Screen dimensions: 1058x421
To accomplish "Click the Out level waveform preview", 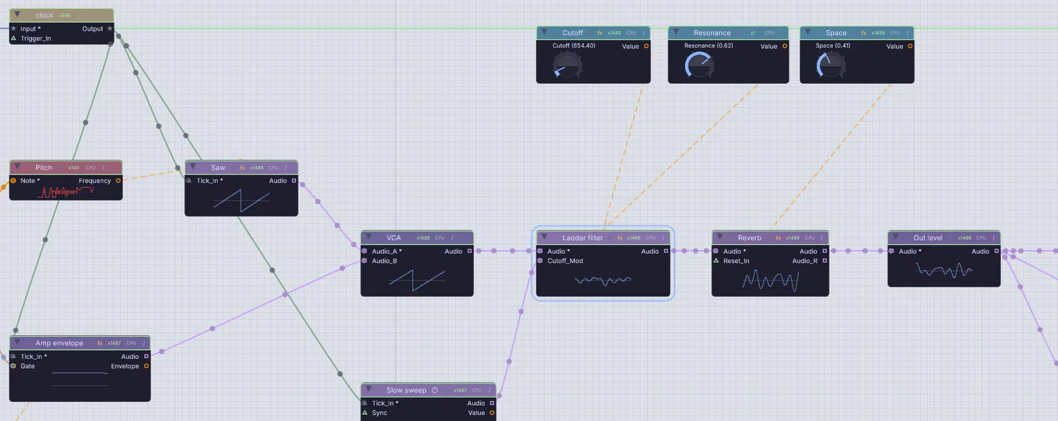I will click(x=944, y=270).
